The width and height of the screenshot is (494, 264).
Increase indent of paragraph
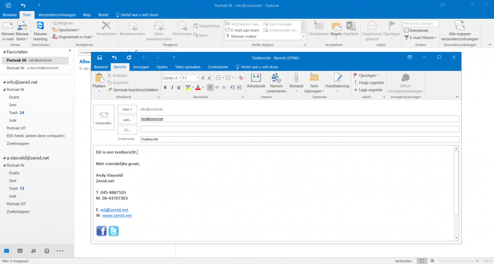click(x=239, y=87)
